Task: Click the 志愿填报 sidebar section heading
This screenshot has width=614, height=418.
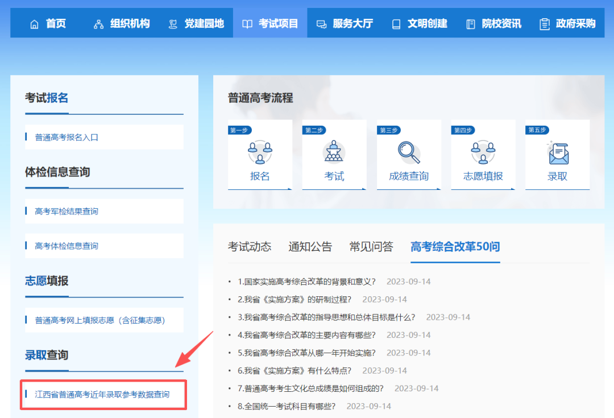Action: (x=47, y=281)
